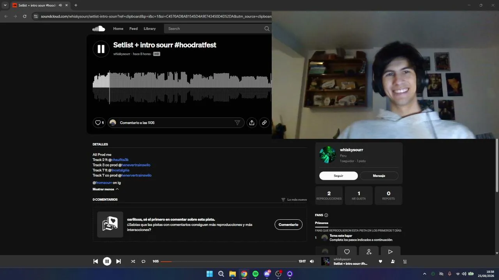
Task: Show the Fans info icon
Action: coord(326,215)
